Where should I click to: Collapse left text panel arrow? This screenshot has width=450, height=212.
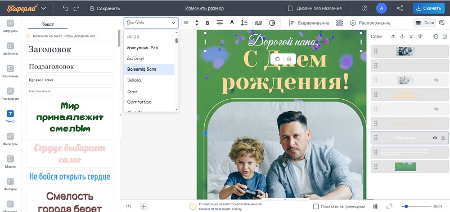tap(120, 115)
